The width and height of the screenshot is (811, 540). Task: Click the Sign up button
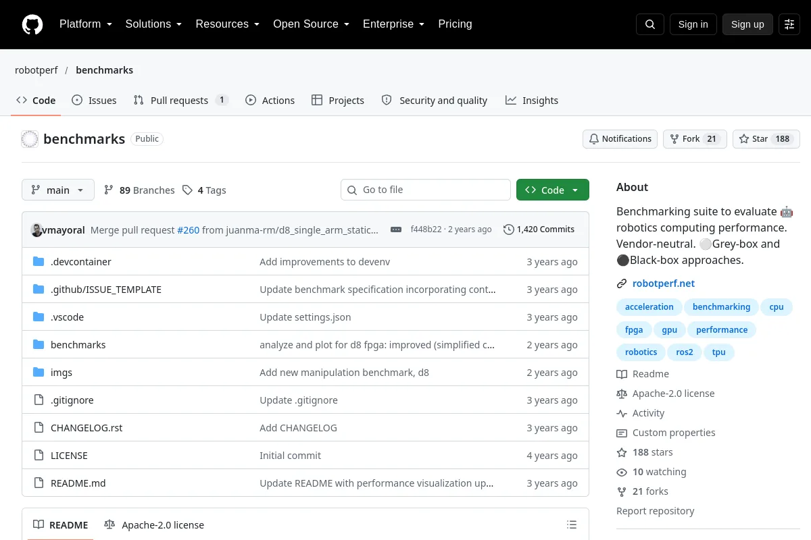tap(747, 24)
